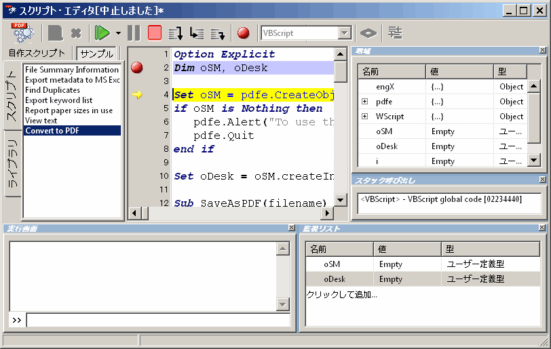The image size is (551, 349).
Task: Switch to the サンプル tab
Action: 96,54
